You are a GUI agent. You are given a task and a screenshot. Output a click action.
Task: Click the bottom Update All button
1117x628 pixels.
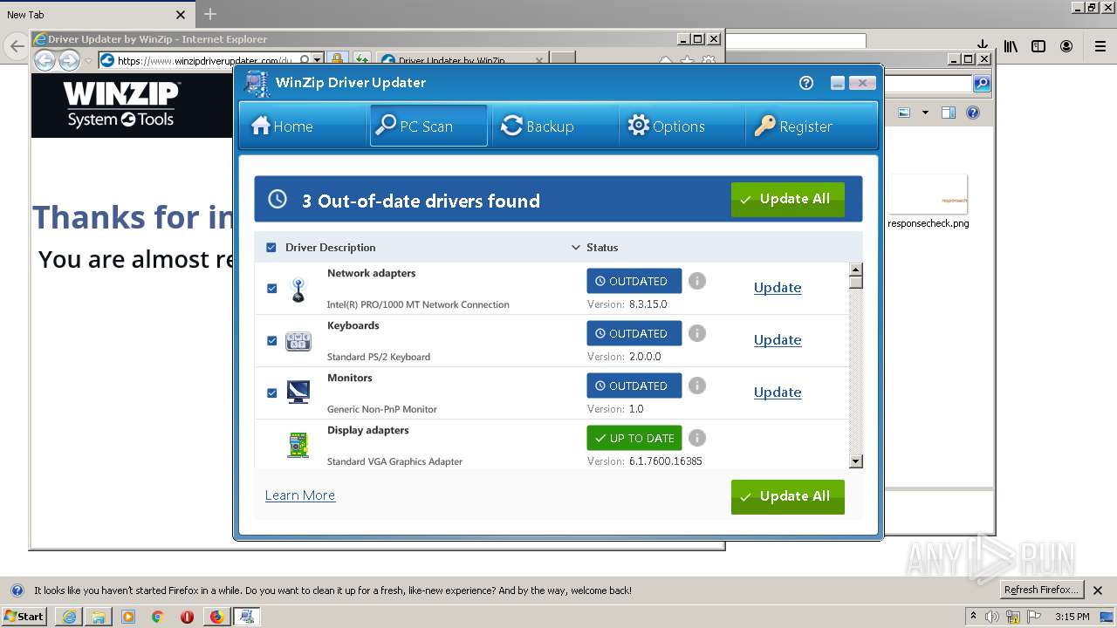coord(788,496)
